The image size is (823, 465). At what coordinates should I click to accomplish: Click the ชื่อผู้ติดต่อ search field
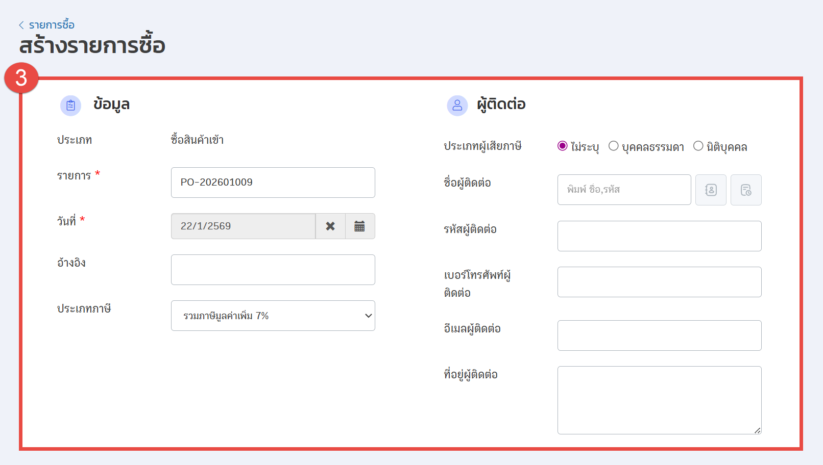[624, 190]
